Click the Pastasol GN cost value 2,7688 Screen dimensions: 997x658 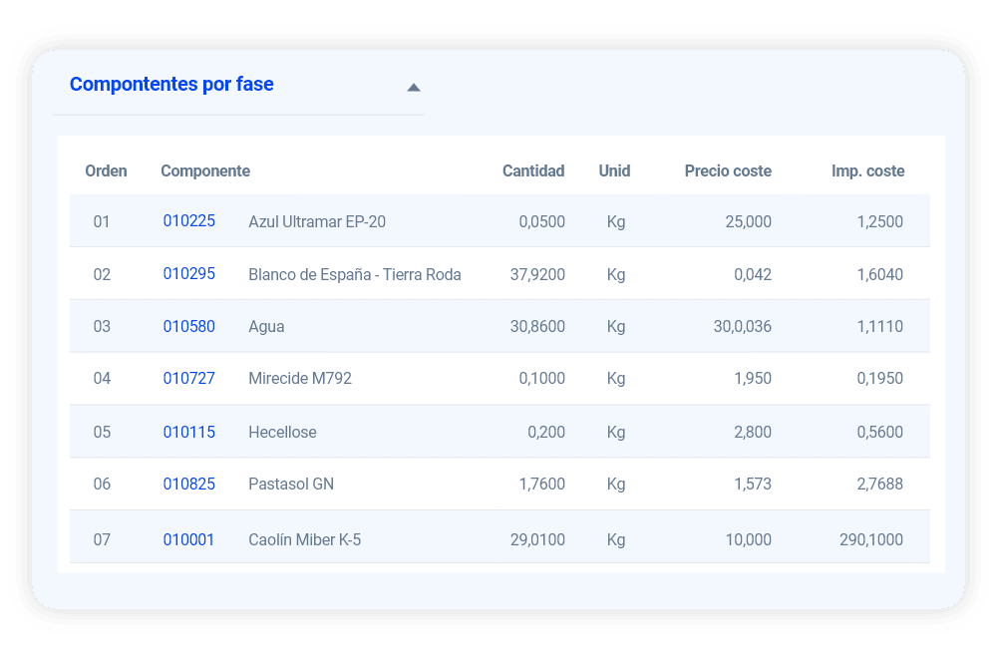(x=880, y=485)
